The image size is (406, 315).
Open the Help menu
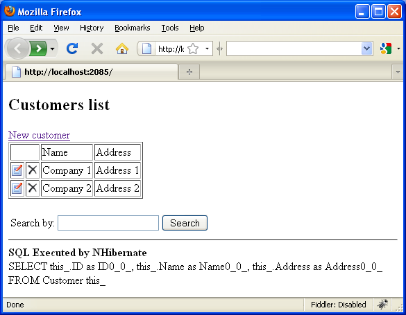coord(197,28)
